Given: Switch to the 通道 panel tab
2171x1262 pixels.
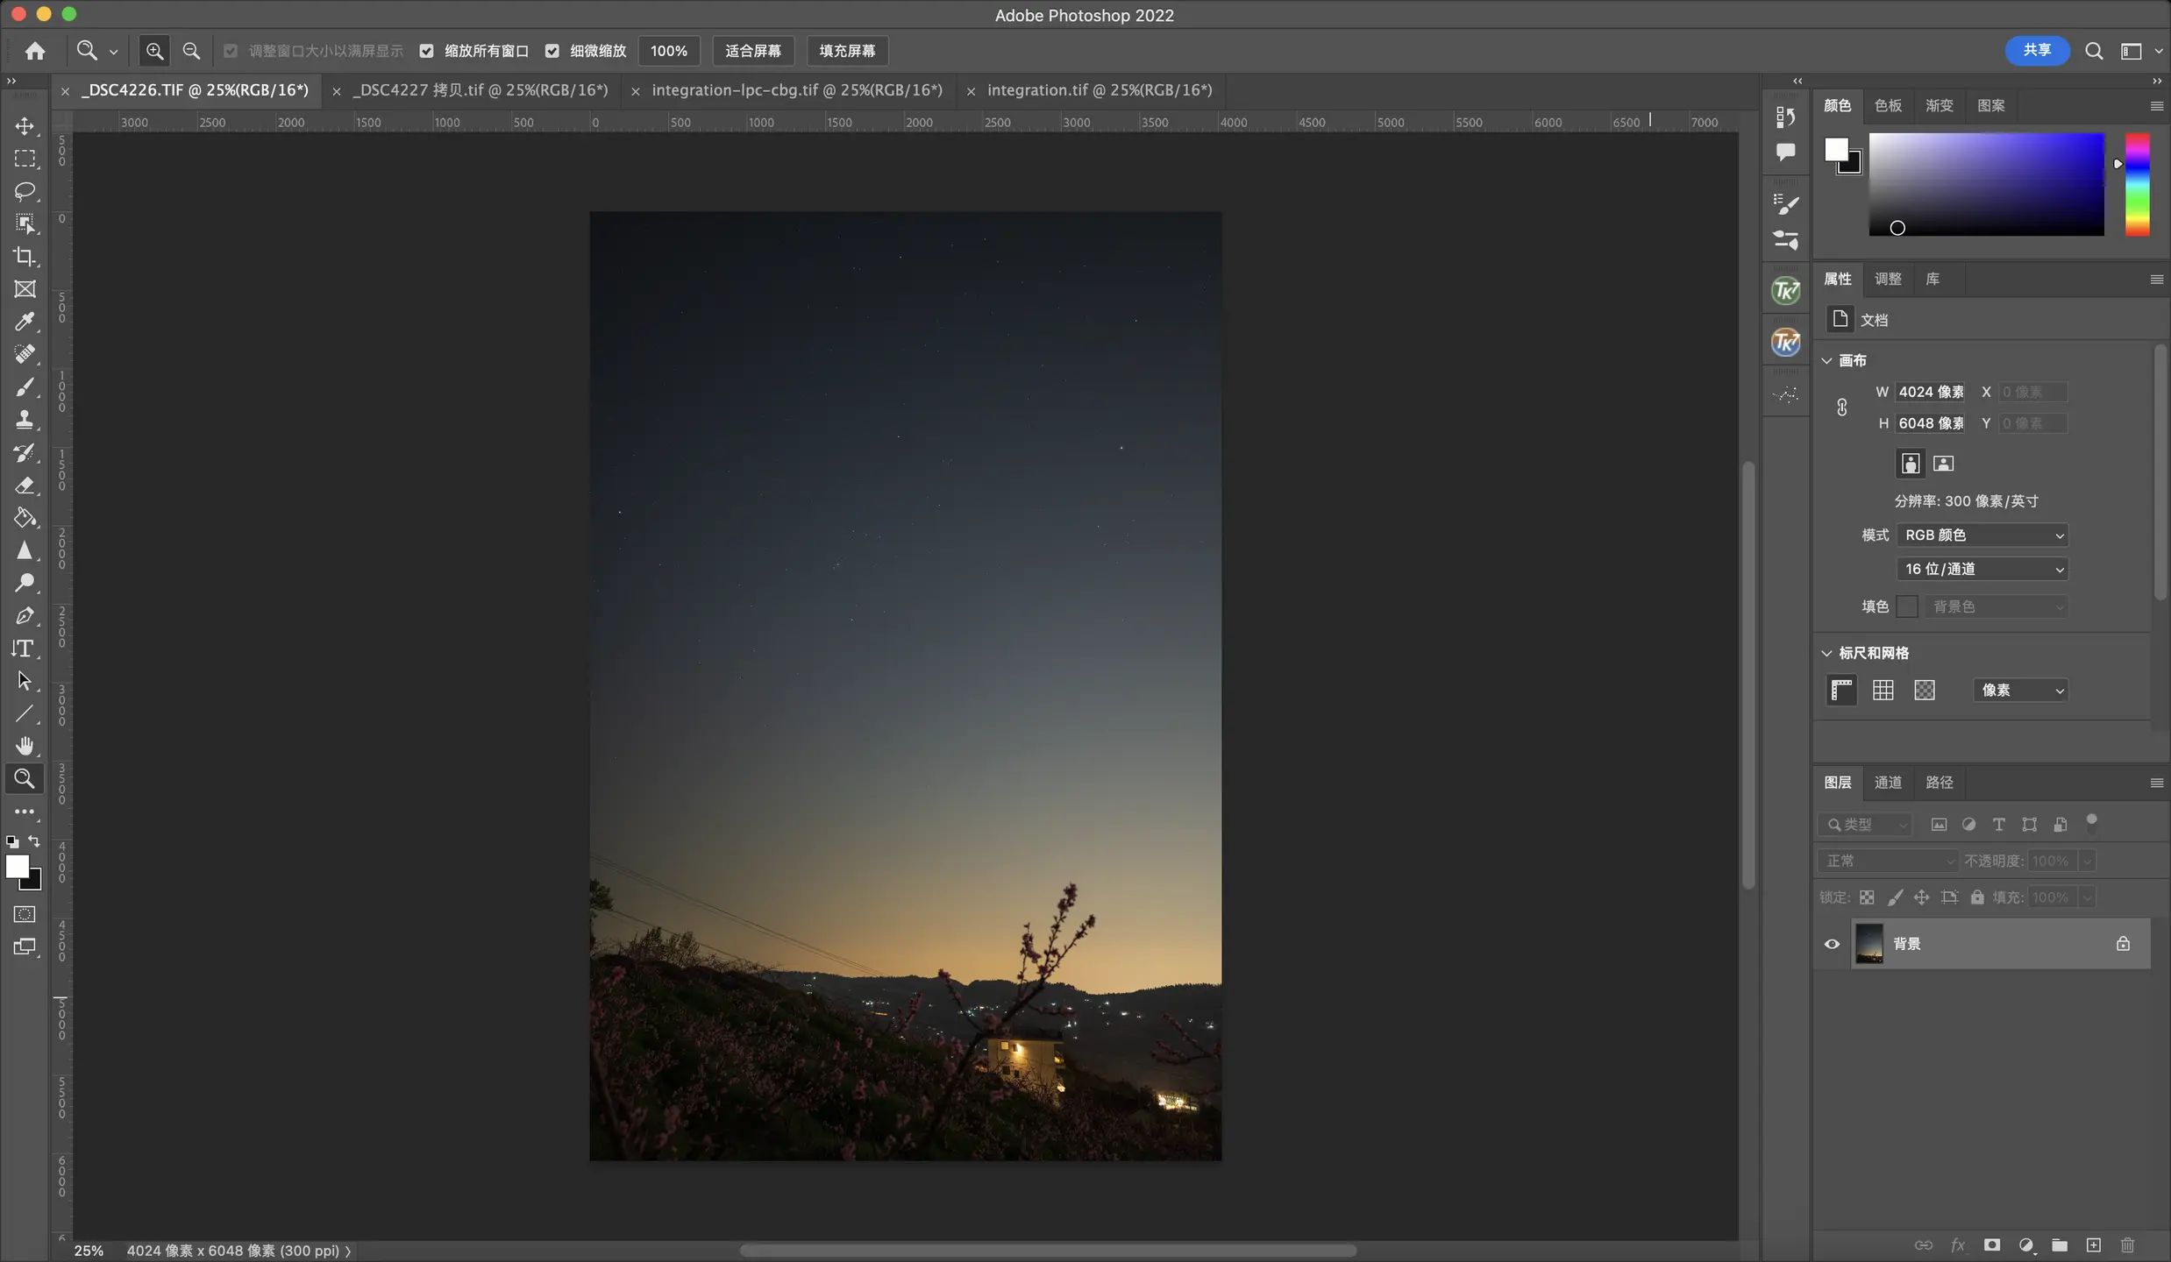Looking at the screenshot, I should pyautogui.click(x=1888, y=783).
